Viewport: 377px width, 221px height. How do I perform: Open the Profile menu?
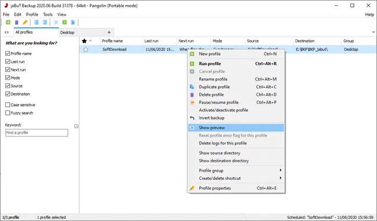pyautogui.click(x=32, y=15)
